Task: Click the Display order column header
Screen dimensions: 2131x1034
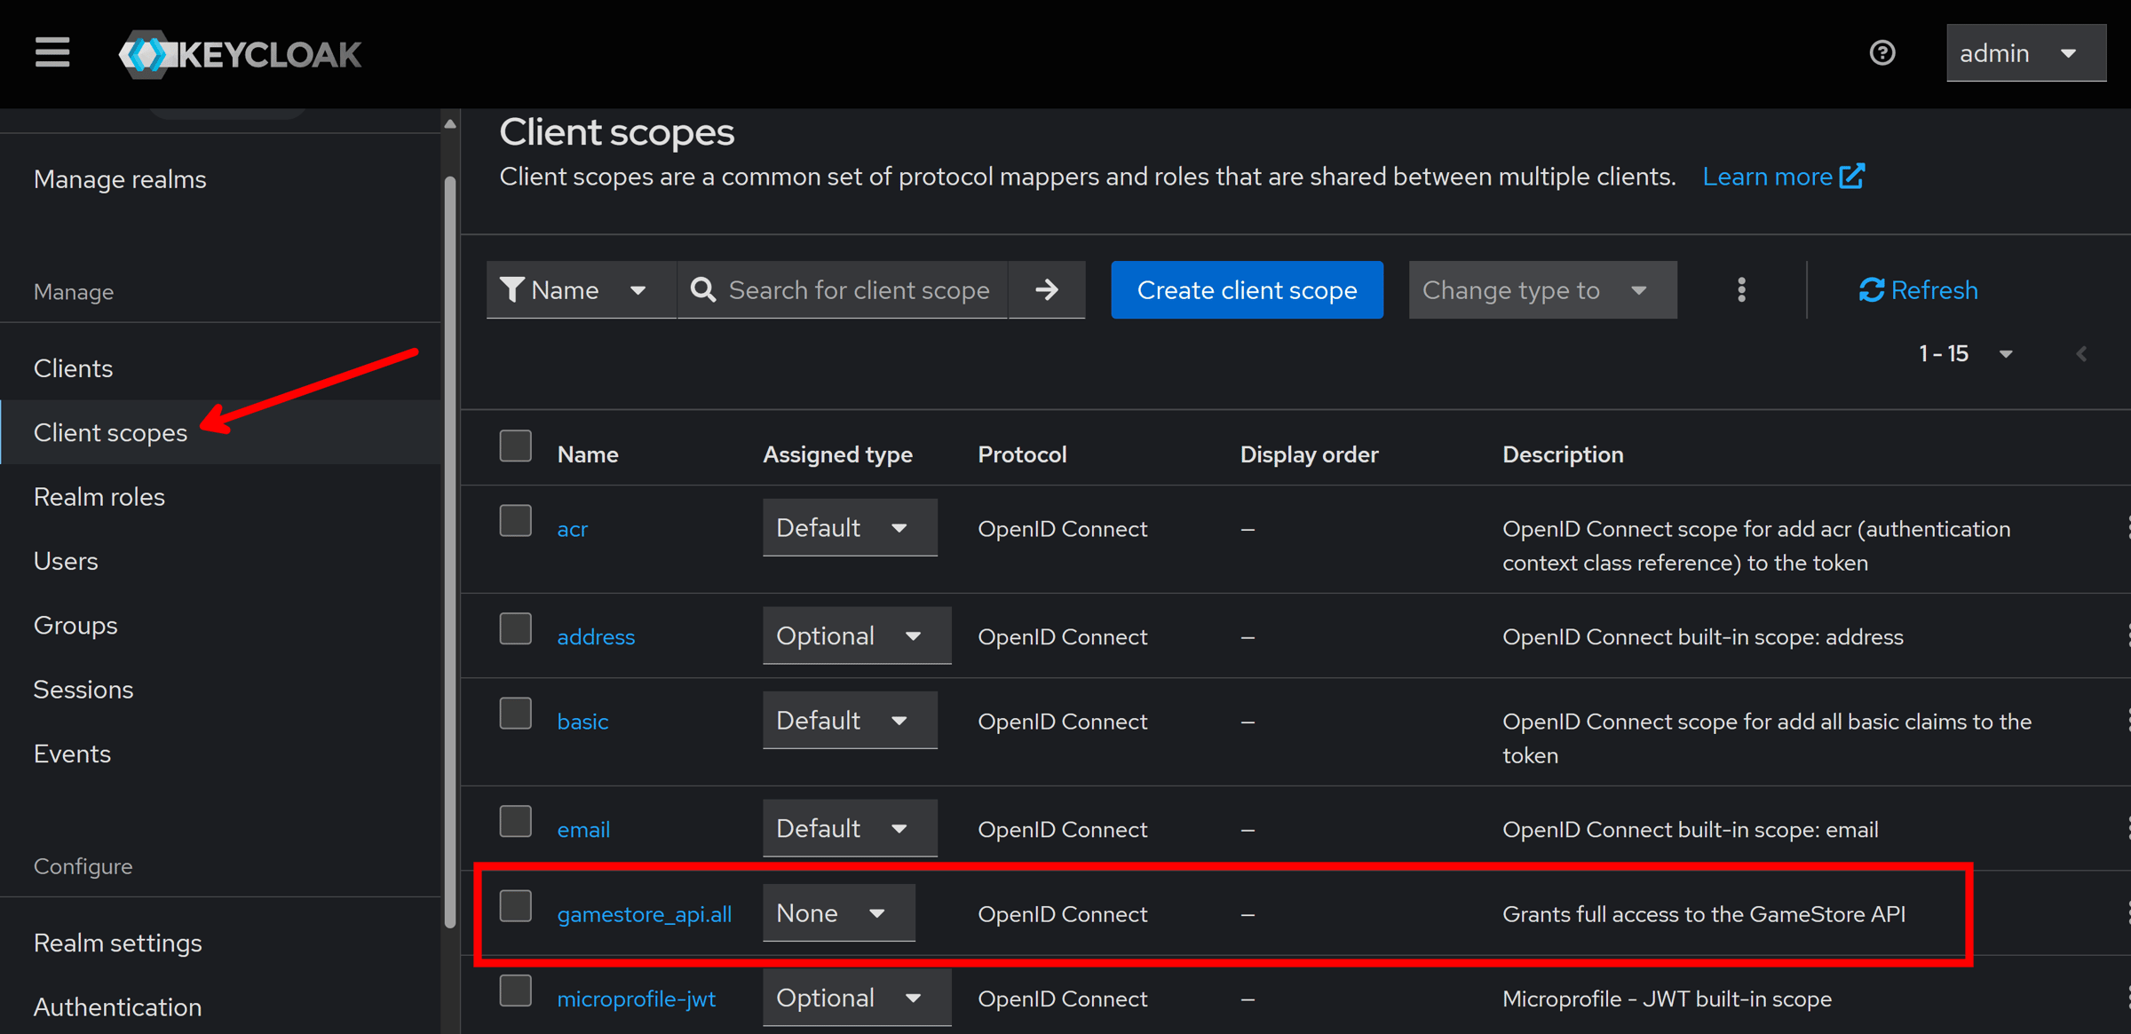Action: [x=1309, y=454]
